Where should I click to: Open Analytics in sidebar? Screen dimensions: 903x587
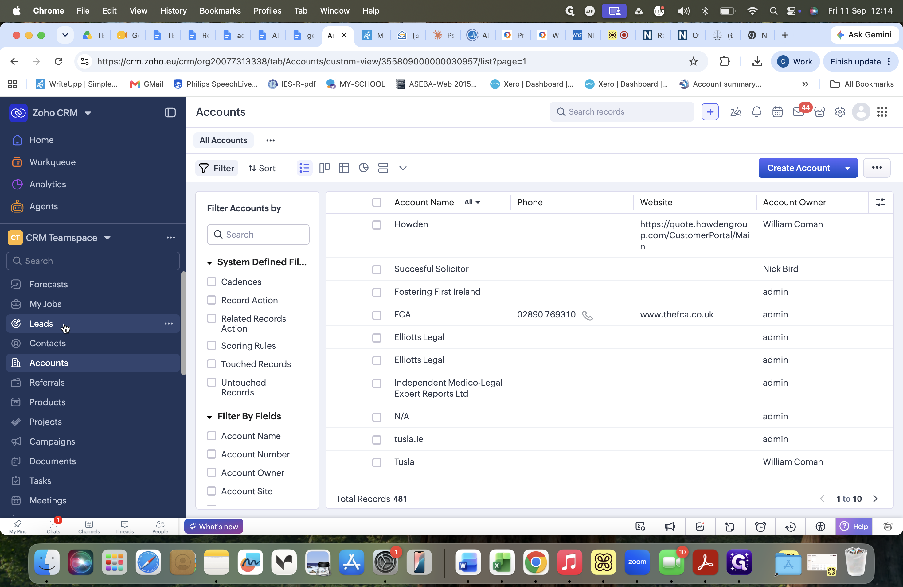coord(47,184)
